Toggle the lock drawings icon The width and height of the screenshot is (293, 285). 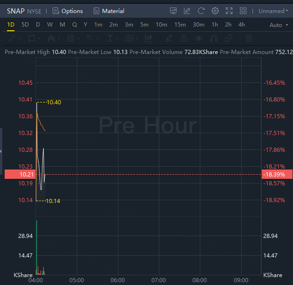pyautogui.click(x=184, y=38)
